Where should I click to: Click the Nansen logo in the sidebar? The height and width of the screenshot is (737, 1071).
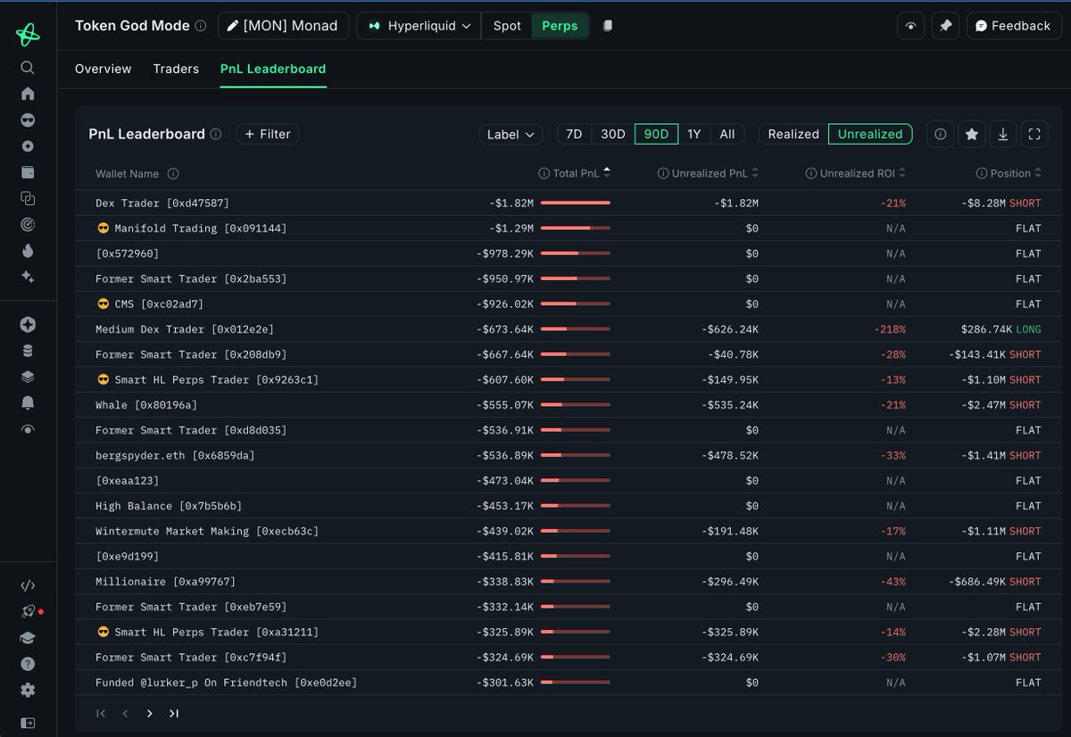(x=28, y=35)
